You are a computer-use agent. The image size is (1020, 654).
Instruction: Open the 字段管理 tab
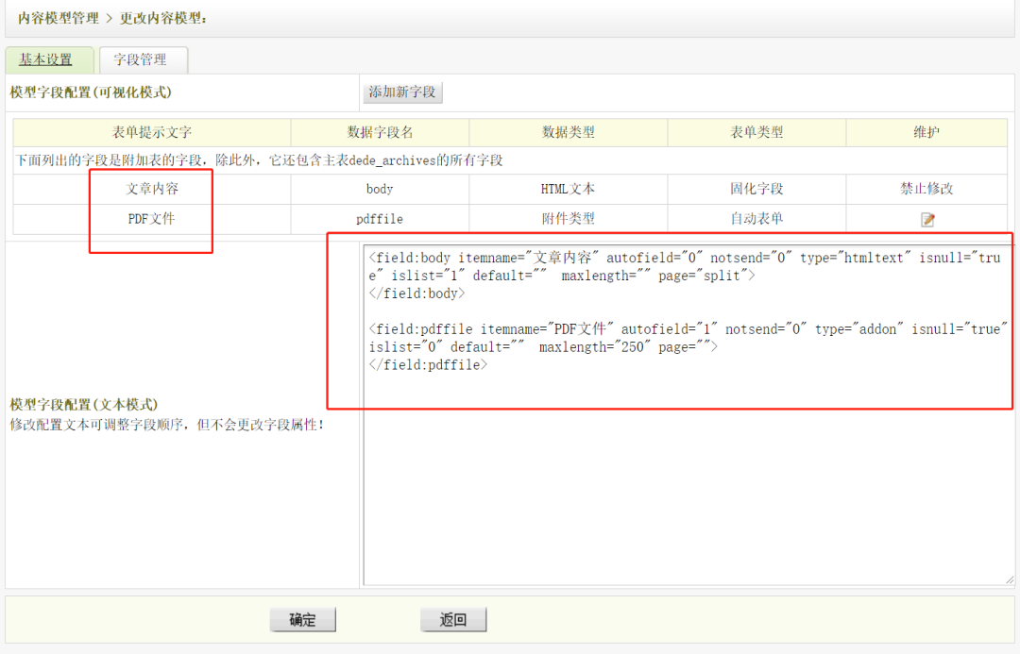click(141, 59)
